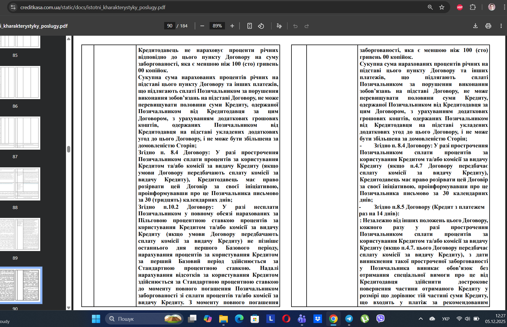This screenshot has width=507, height=327.
Task: Click the thumbnail sidebar scrollbar handle
Action: [69, 149]
